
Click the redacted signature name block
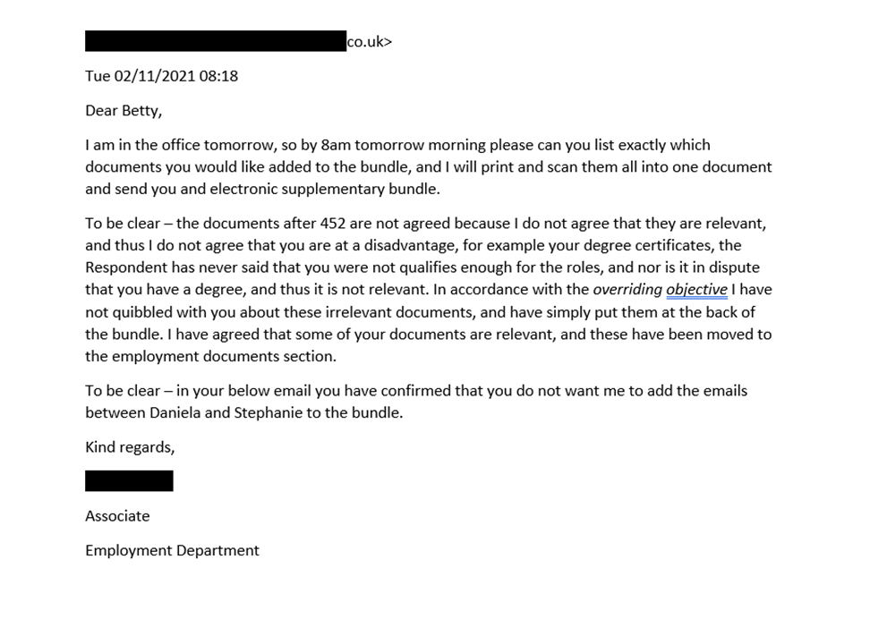(x=129, y=481)
